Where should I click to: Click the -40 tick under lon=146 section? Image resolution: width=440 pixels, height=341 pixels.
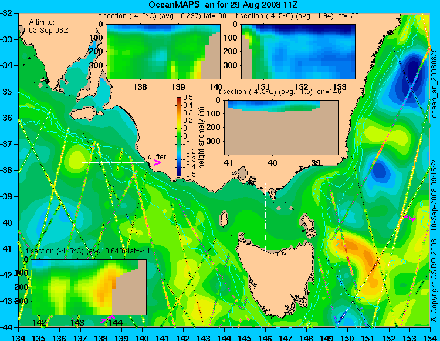coord(271,163)
